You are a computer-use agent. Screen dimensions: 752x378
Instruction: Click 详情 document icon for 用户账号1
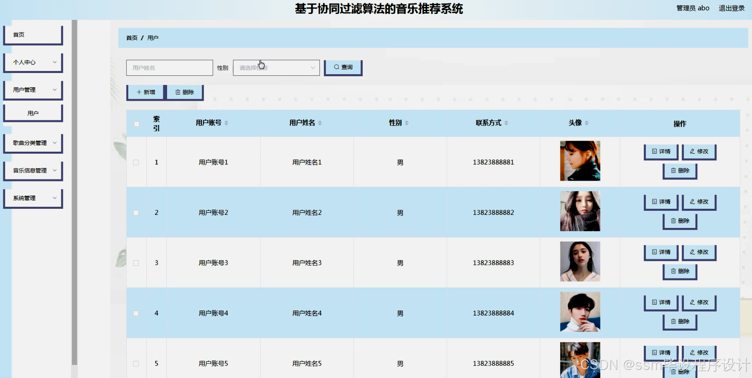654,151
